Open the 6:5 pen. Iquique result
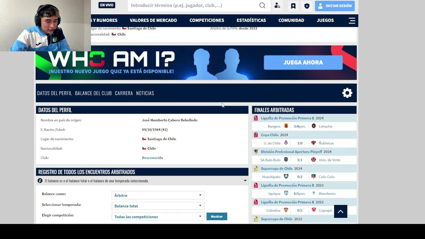425x239 pixels. click(x=300, y=194)
